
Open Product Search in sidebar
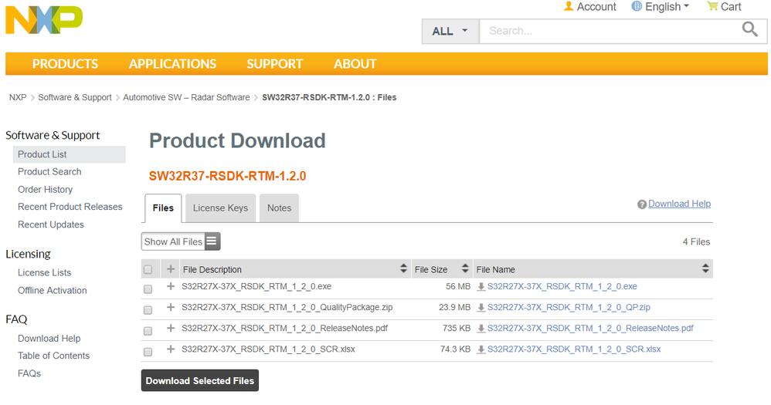(49, 172)
